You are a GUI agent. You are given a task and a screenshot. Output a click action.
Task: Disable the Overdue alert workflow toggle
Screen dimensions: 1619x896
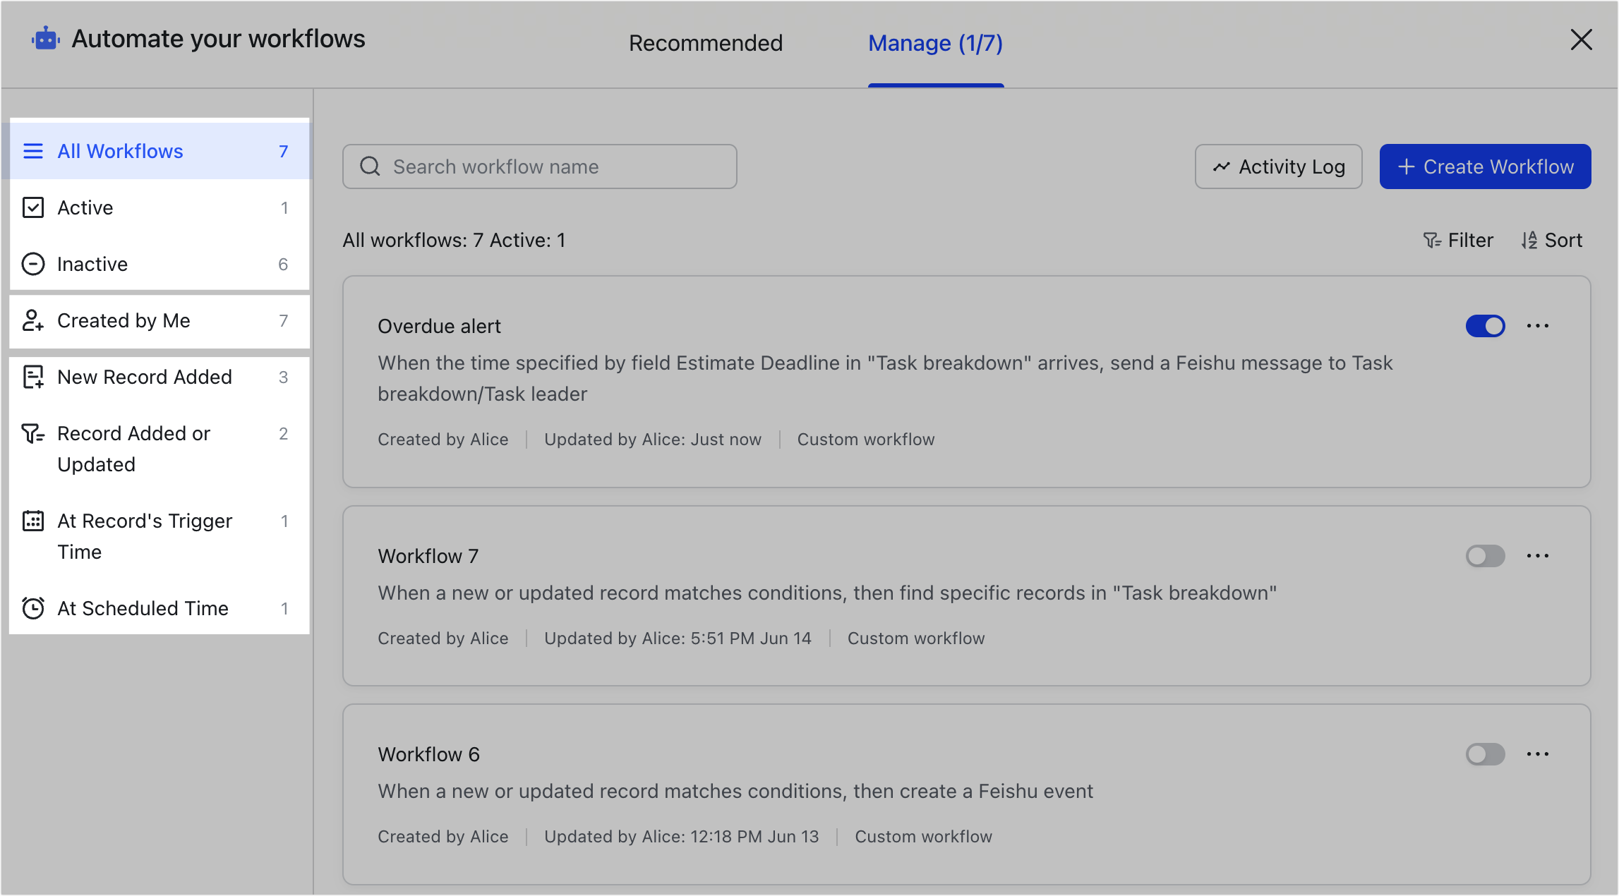1485,326
